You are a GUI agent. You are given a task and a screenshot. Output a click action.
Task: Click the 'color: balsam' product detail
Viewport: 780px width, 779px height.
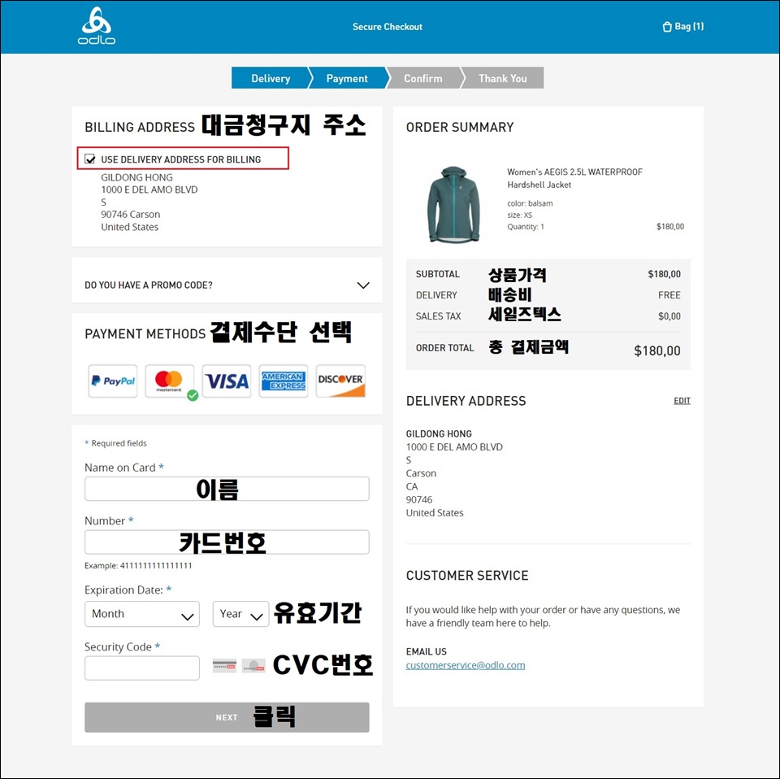[530, 203]
